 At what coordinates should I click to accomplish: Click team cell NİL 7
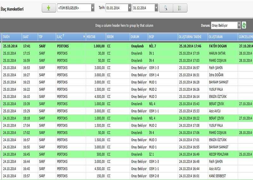tap(152, 46)
